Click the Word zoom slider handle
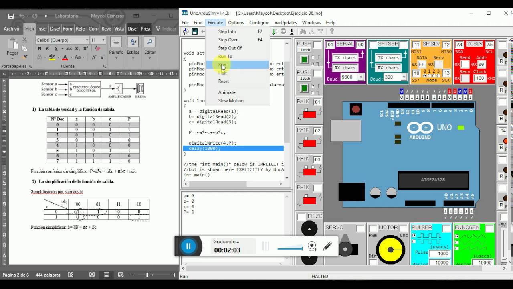 click(x=147, y=275)
